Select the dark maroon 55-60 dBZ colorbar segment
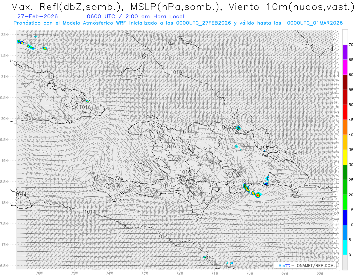359x277 pixels. coord(345,82)
